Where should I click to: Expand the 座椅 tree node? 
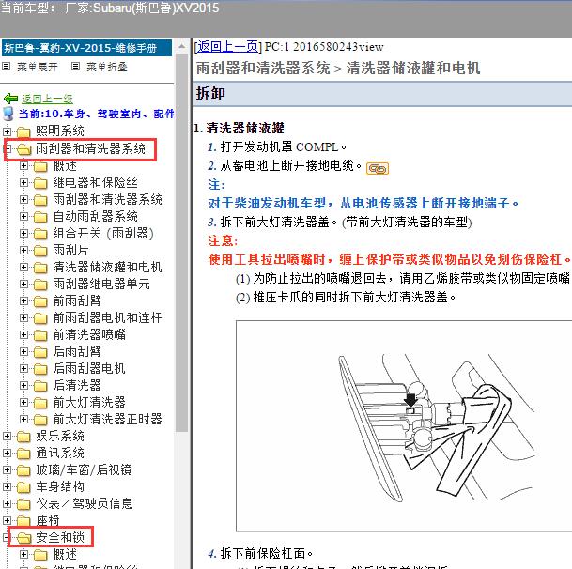click(7, 520)
